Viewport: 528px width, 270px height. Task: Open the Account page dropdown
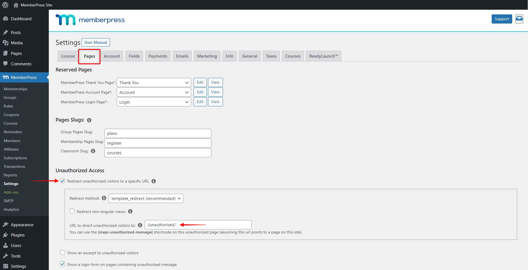[x=154, y=92]
